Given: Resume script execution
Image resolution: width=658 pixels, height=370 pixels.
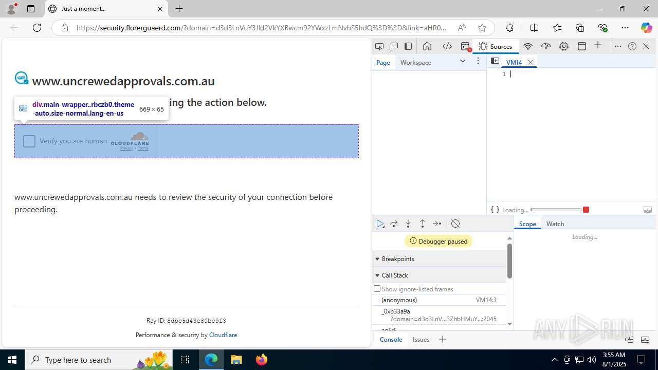Looking at the screenshot, I should pos(380,224).
